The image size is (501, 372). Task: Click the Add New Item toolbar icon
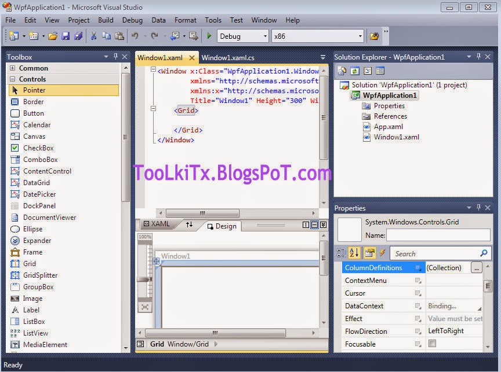[34, 36]
